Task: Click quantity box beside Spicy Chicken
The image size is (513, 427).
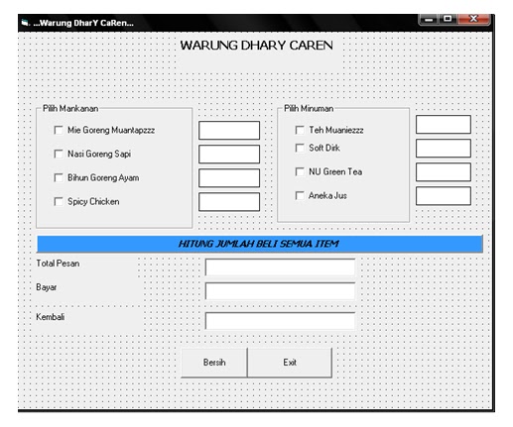Action: 229,202
